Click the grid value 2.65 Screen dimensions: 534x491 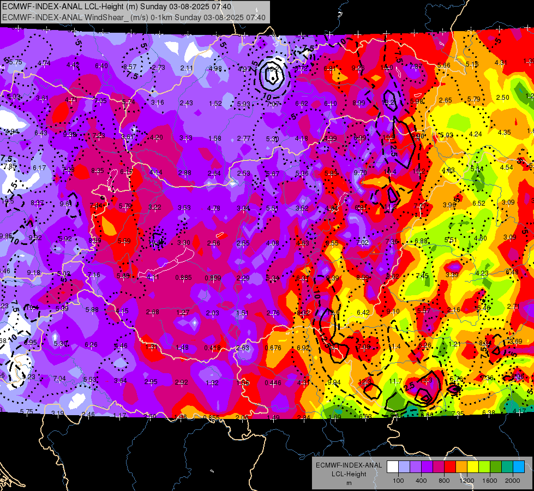coord(446,100)
